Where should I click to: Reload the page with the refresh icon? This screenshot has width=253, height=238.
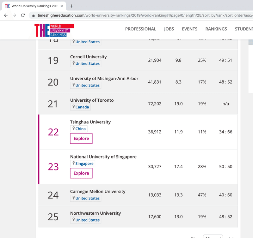23,15
